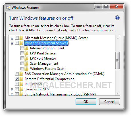Expand the Services for NFS node

pyautogui.click(x=12, y=89)
